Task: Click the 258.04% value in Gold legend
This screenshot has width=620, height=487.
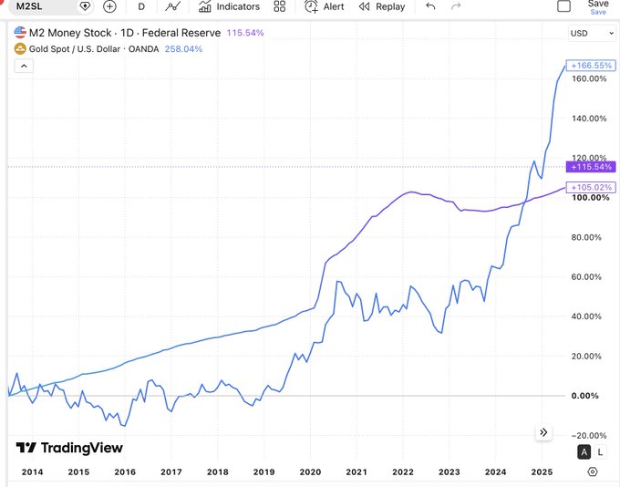Action: 183,49
